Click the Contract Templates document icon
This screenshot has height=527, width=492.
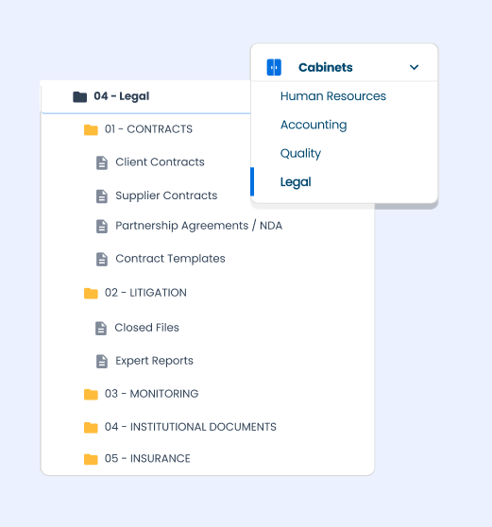point(102,259)
